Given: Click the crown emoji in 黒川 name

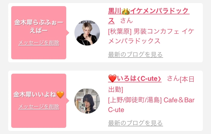Looking at the screenshot, I should (126, 11).
